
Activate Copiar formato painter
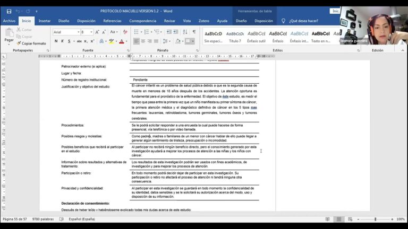(x=31, y=43)
